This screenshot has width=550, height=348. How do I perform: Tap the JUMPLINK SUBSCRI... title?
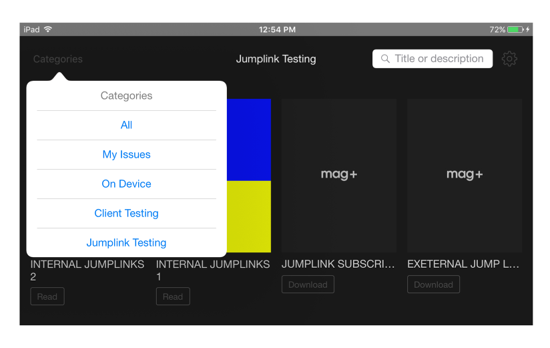click(x=338, y=264)
